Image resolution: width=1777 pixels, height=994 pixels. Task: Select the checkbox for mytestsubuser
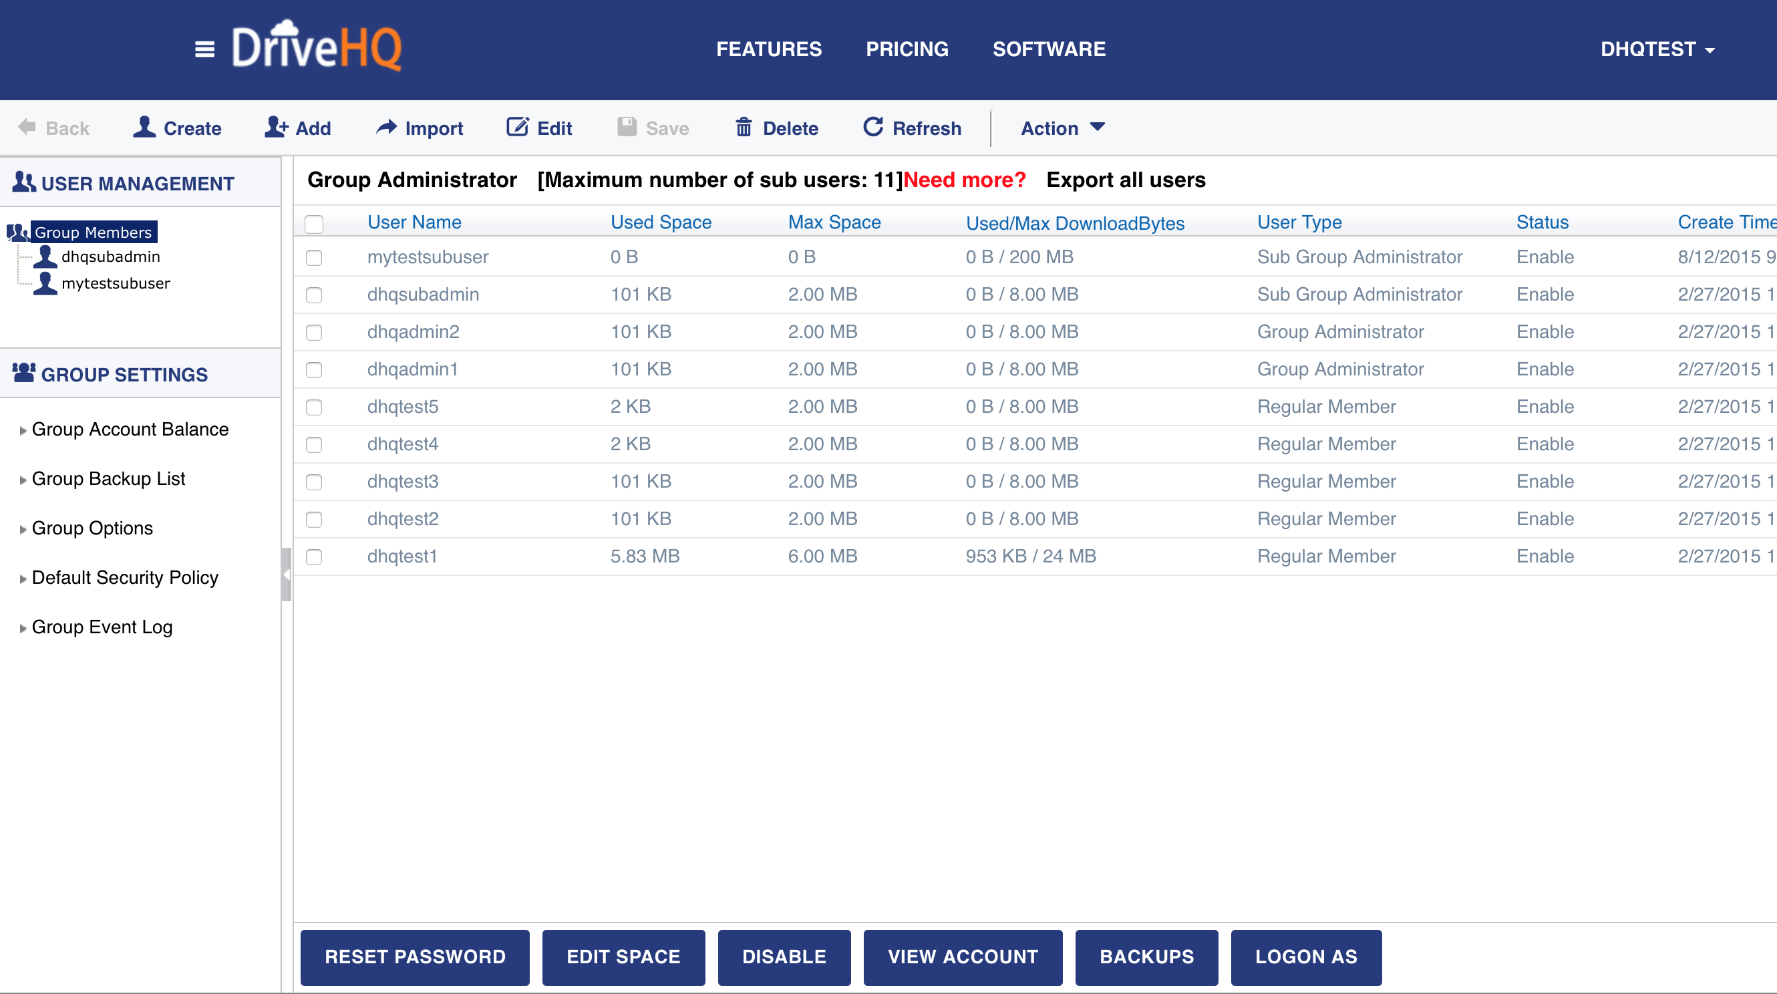coord(314,257)
